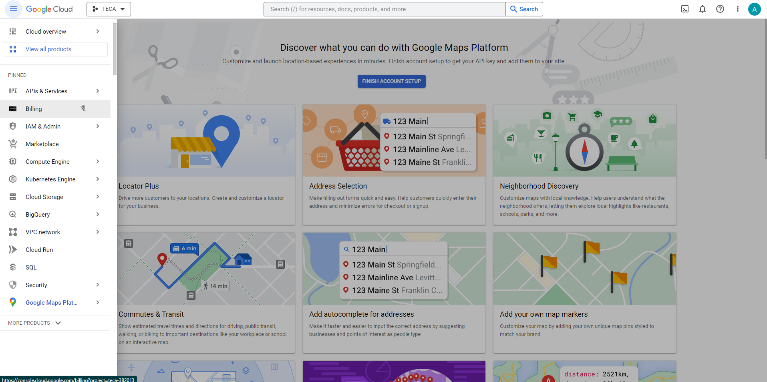Open the three-dot settings menu
This screenshot has width=767, height=382.
[x=738, y=9]
